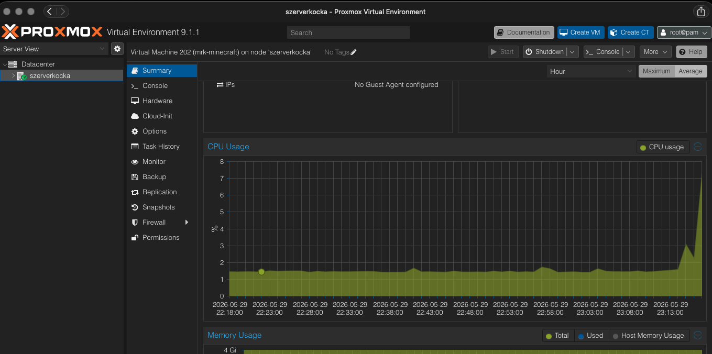
Task: Click the Create VM button
Action: click(x=580, y=32)
